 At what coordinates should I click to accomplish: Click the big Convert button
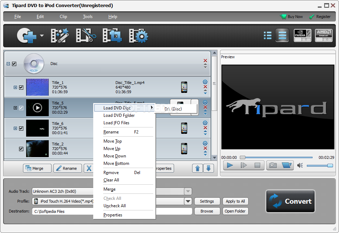(290, 201)
